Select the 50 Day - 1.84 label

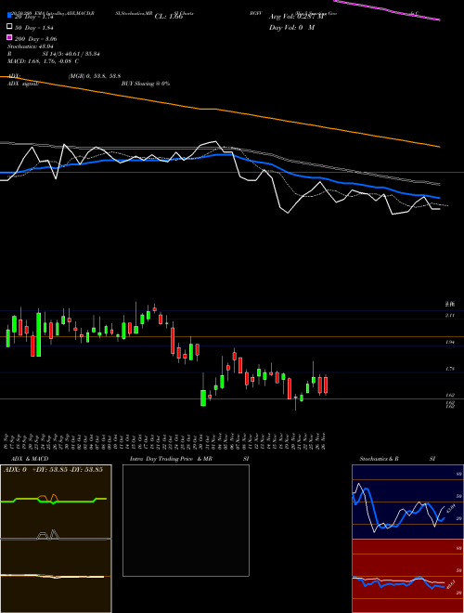tap(33, 28)
